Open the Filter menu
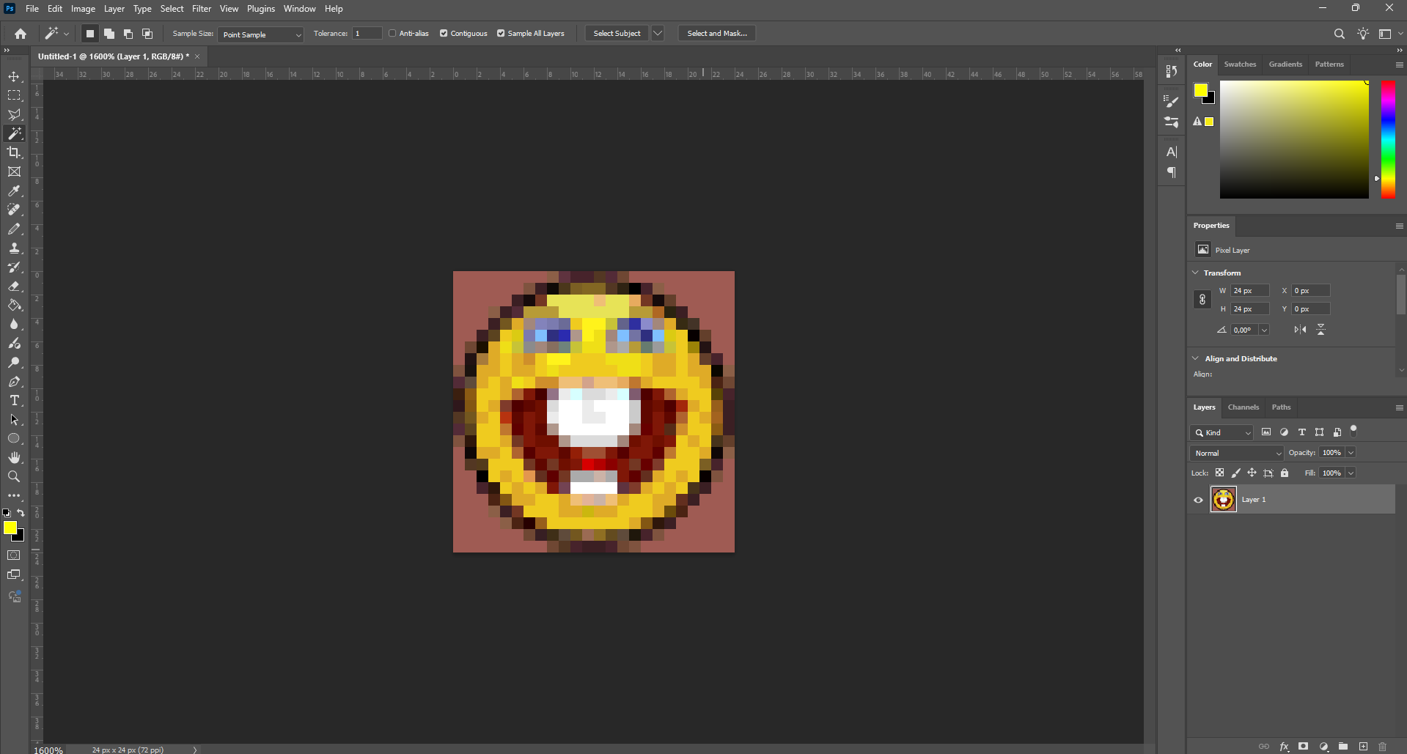 point(201,9)
